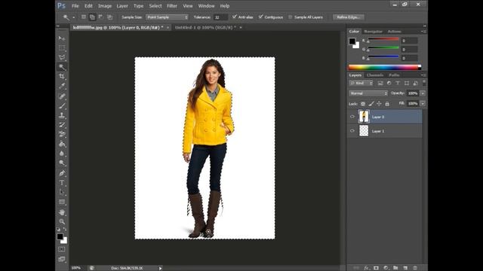
Task: Toggle layer filtering on/off switch
Action: (424, 83)
